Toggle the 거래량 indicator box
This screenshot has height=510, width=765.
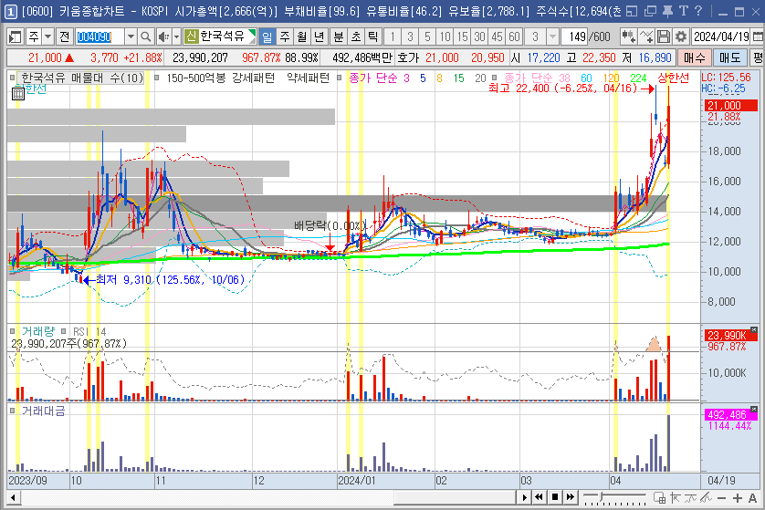click(12, 331)
